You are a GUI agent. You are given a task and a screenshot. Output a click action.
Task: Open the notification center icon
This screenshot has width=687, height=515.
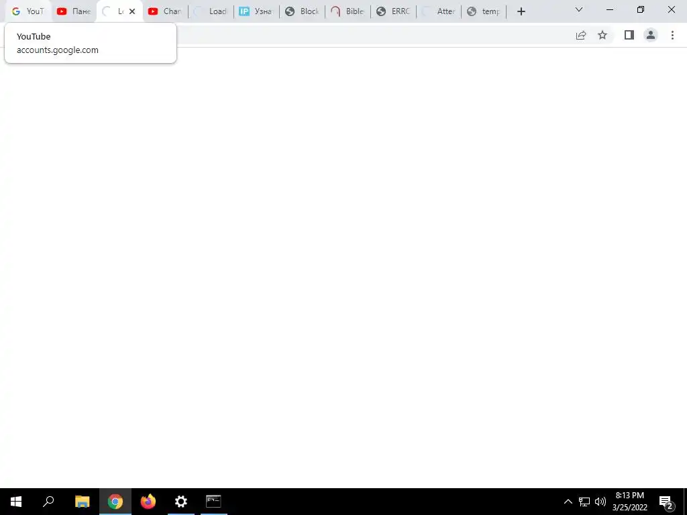[x=666, y=502]
